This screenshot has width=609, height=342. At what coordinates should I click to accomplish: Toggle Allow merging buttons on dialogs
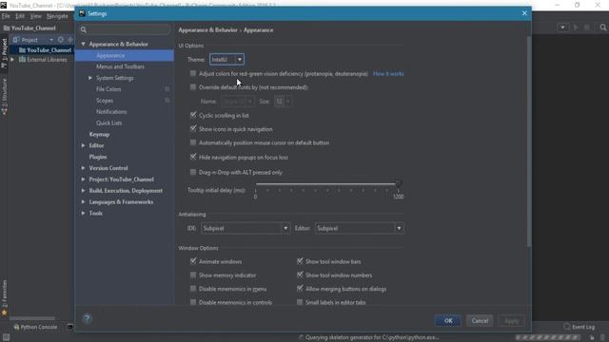(300, 289)
